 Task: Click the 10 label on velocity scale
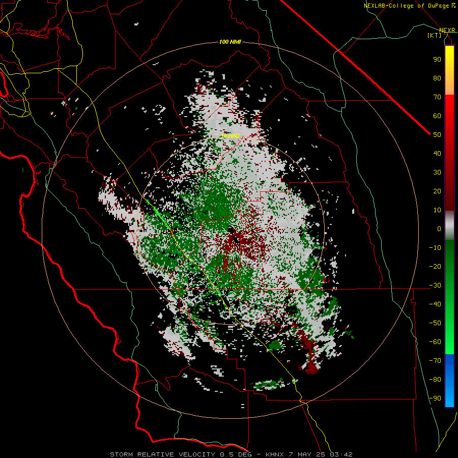[x=437, y=210]
